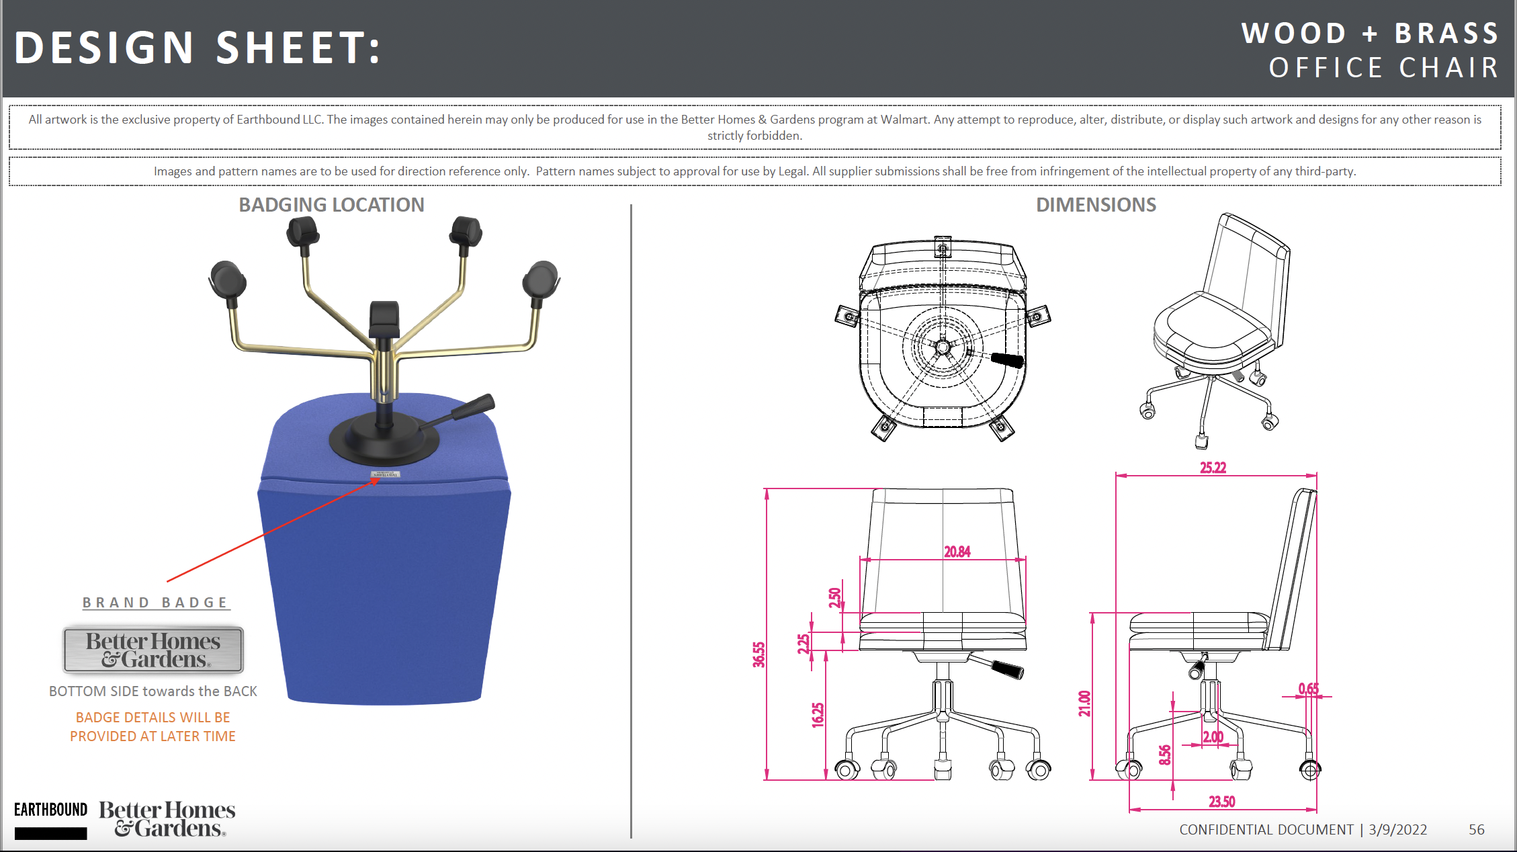Select the BADGING LOCATION heading

[331, 205]
